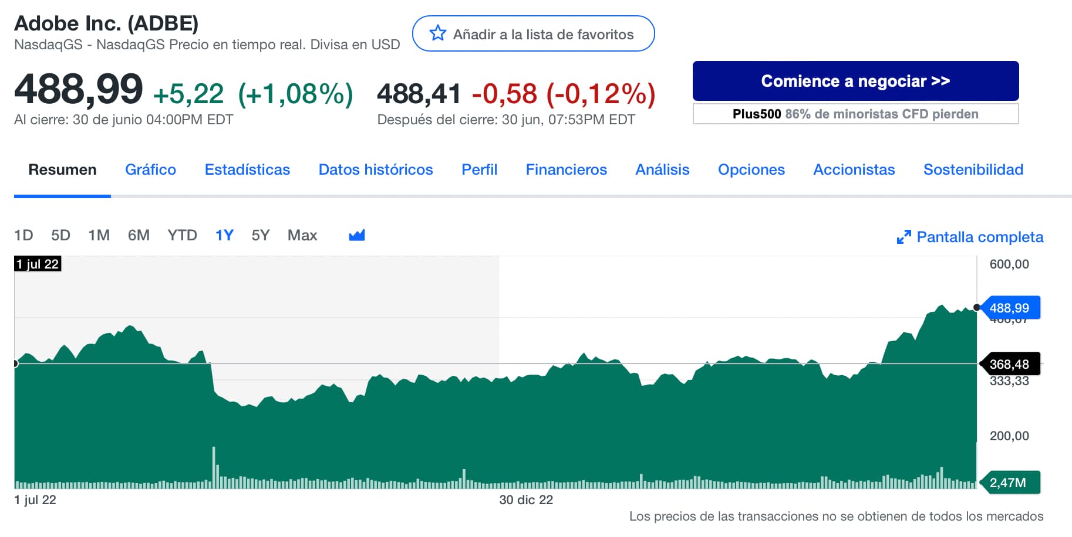Screen dimensions: 1072x537
Task: Click the NasdaqGS real-time price subtitle
Action: [207, 45]
